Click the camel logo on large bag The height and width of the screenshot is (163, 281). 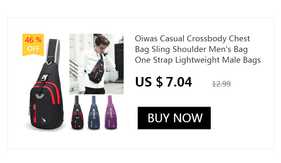click(x=44, y=120)
